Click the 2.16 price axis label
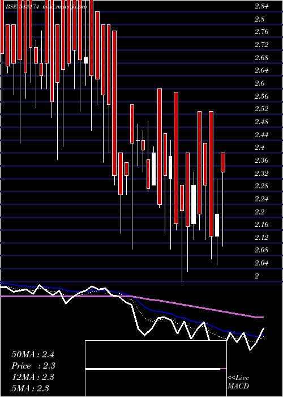The height and width of the screenshot is (397, 283). click(261, 225)
